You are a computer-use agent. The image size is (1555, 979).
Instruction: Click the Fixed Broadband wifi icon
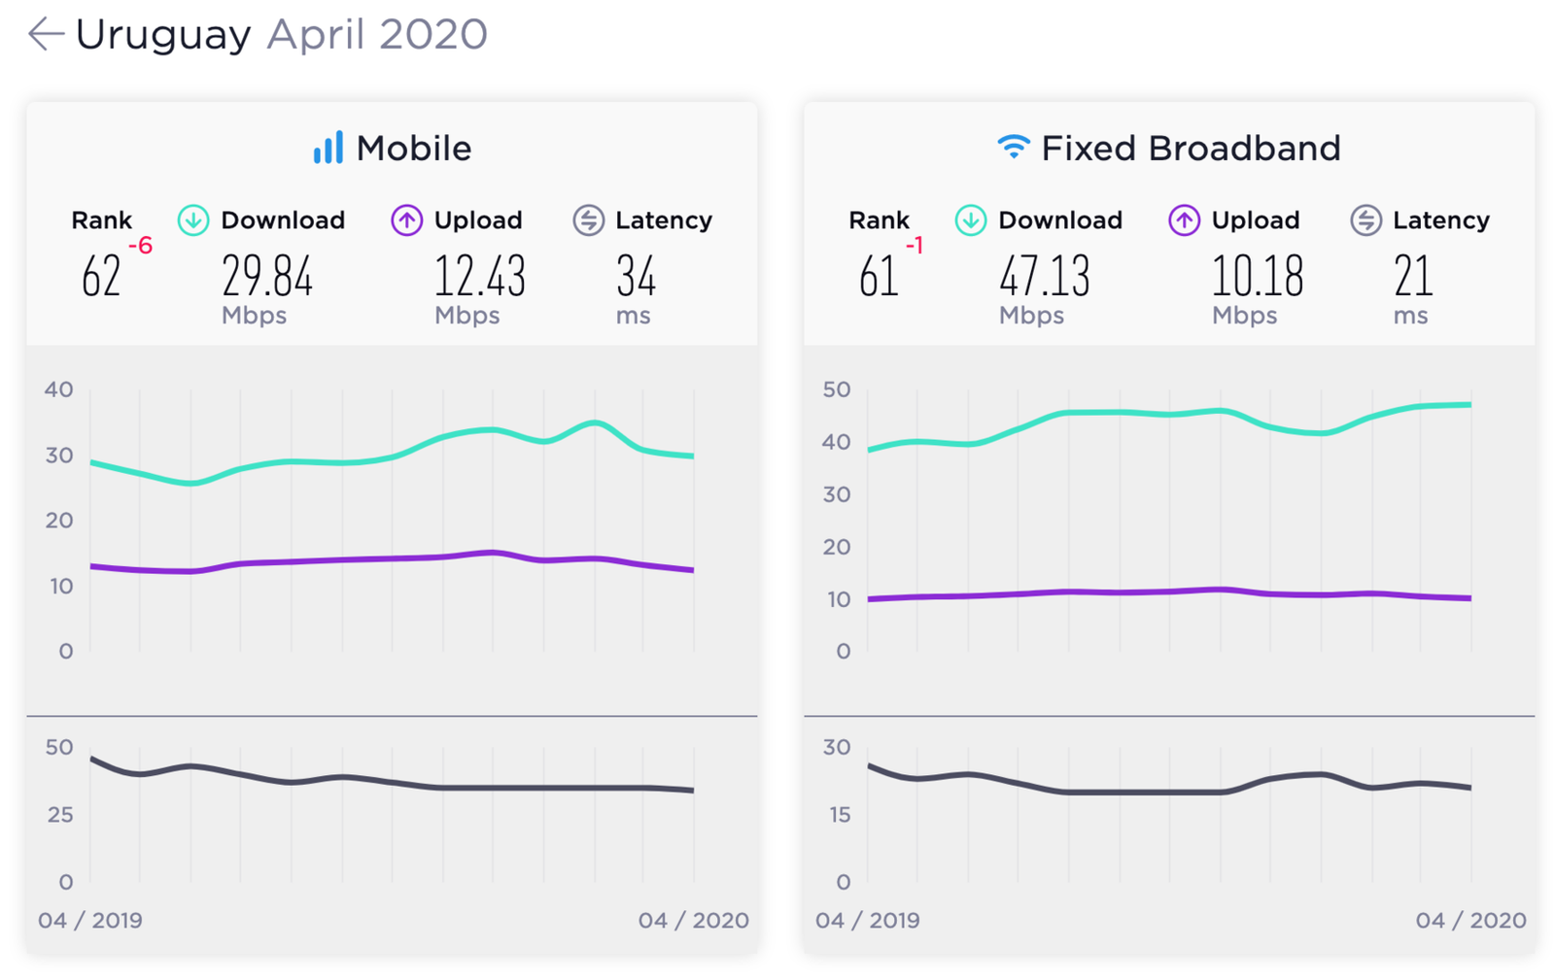point(1013,147)
